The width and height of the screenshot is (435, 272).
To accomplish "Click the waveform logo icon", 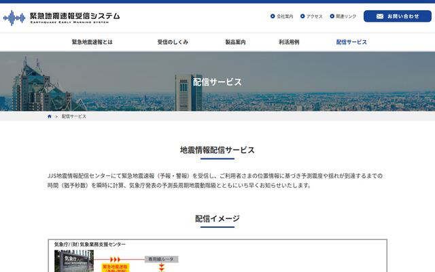I will [x=14, y=18].
